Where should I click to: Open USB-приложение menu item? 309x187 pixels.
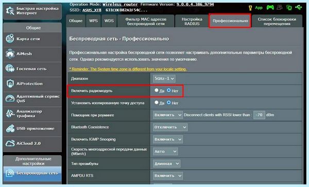point(32,128)
